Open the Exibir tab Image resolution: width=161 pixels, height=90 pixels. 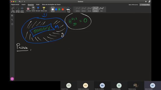[38, 4]
